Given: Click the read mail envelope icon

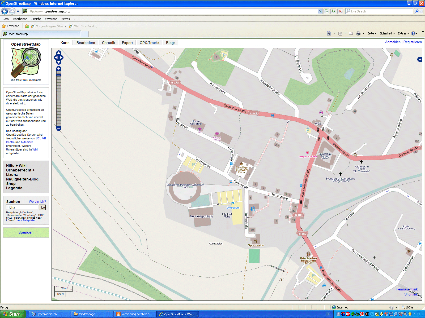Looking at the screenshot, I should point(351,33).
